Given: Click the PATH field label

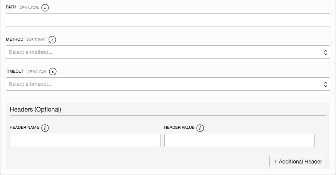Looking at the screenshot, I should click(x=11, y=8).
